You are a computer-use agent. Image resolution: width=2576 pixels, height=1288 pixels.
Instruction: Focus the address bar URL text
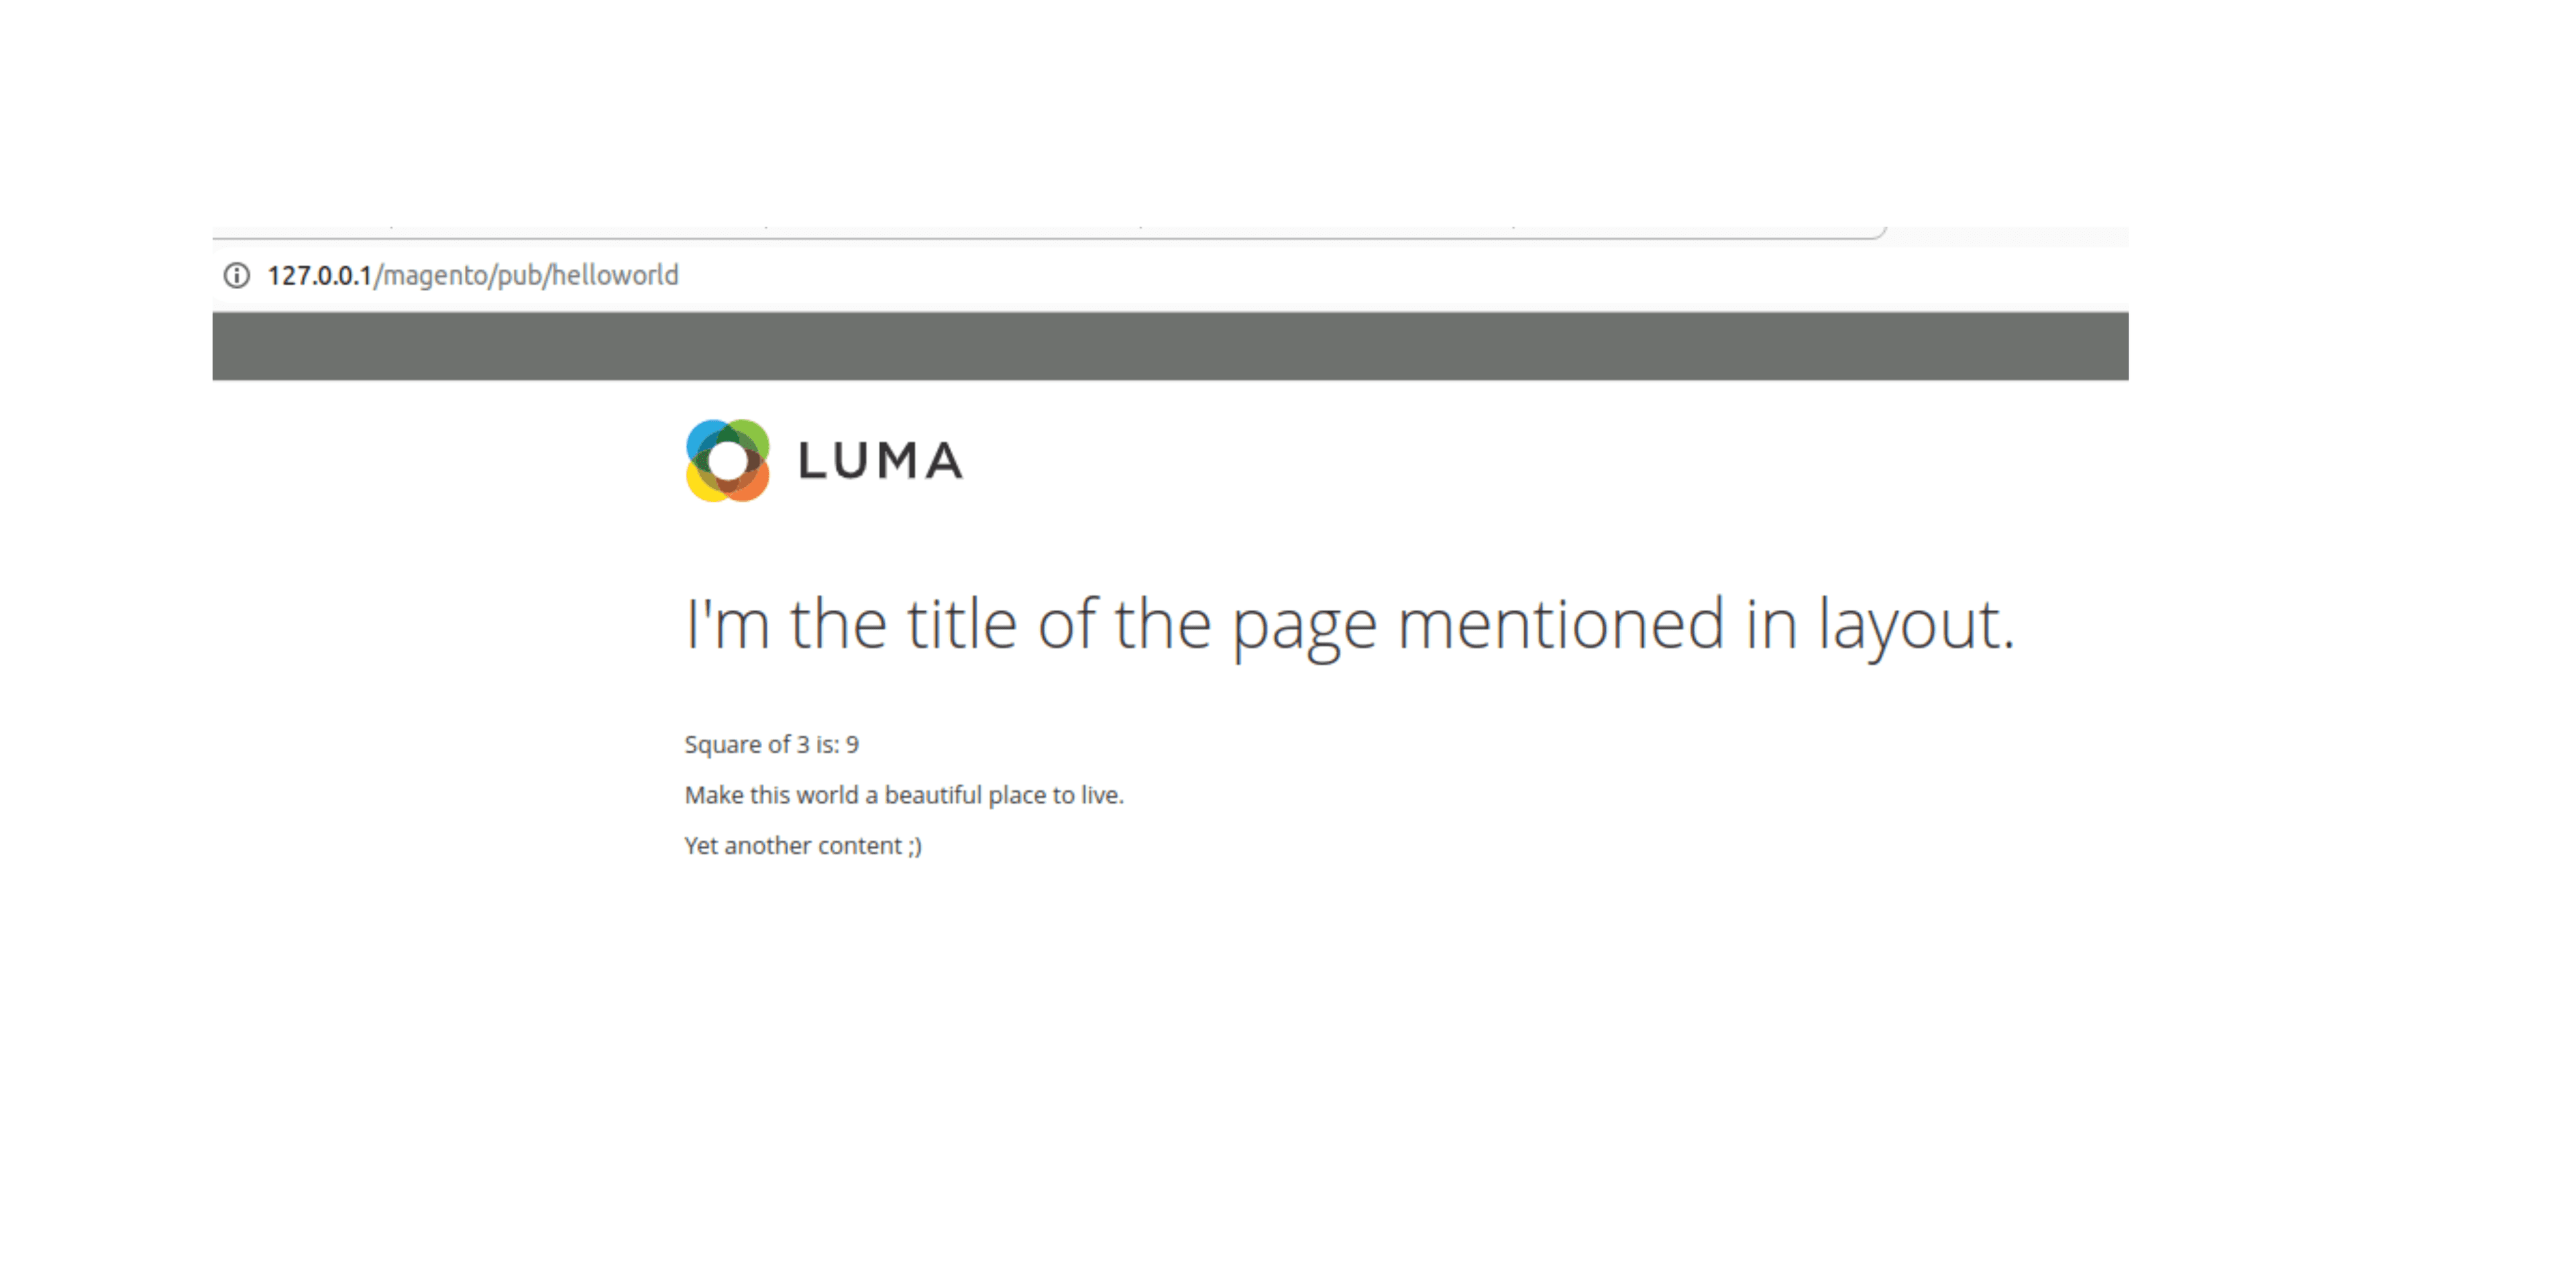click(472, 275)
